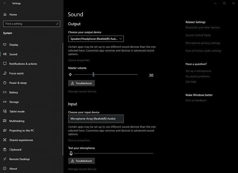
Task: Mute using master volume speaker icon
Action: pos(70,74)
